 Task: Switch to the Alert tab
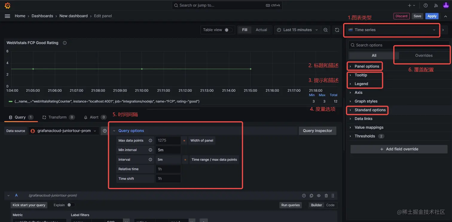(x=95, y=117)
